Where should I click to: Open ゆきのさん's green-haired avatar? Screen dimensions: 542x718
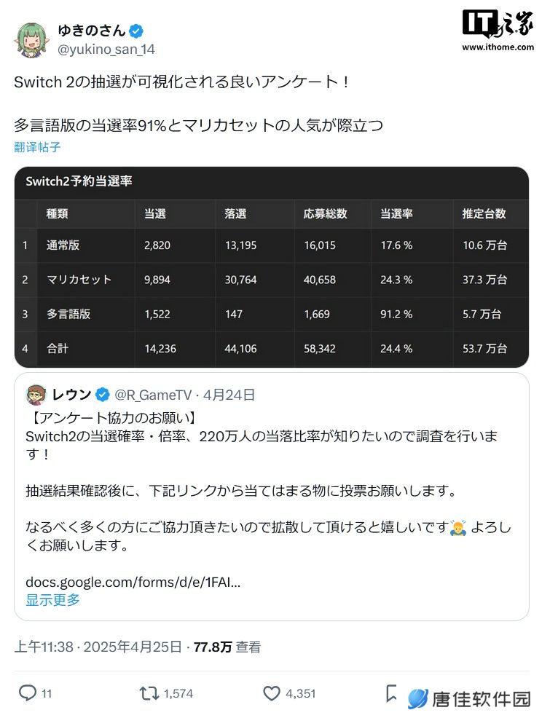click(x=32, y=40)
